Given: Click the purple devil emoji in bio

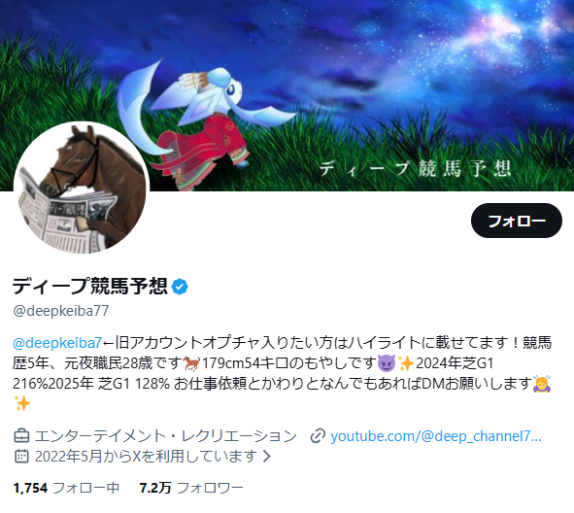Looking at the screenshot, I should pos(387,363).
